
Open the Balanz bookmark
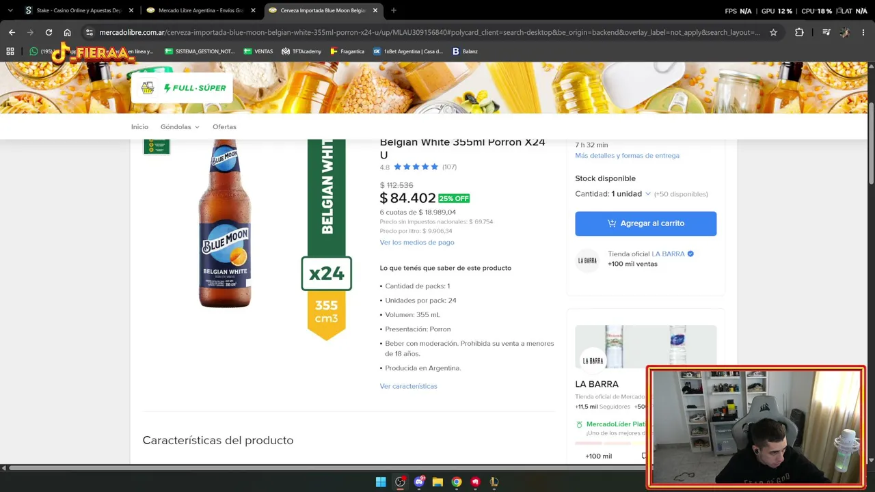tap(465, 51)
